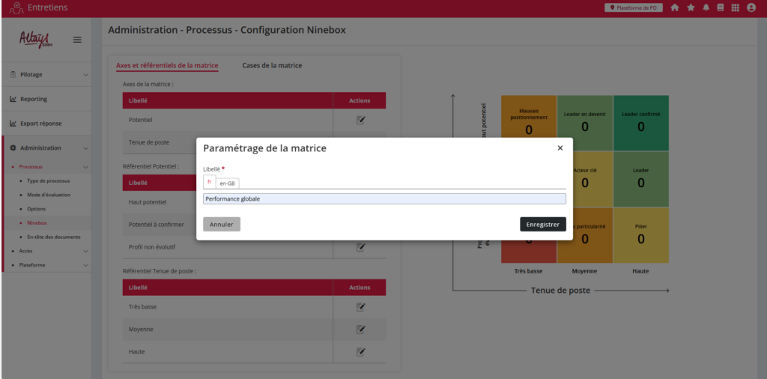
Task: Toggle the hamburger sidebar menu
Action: point(77,40)
